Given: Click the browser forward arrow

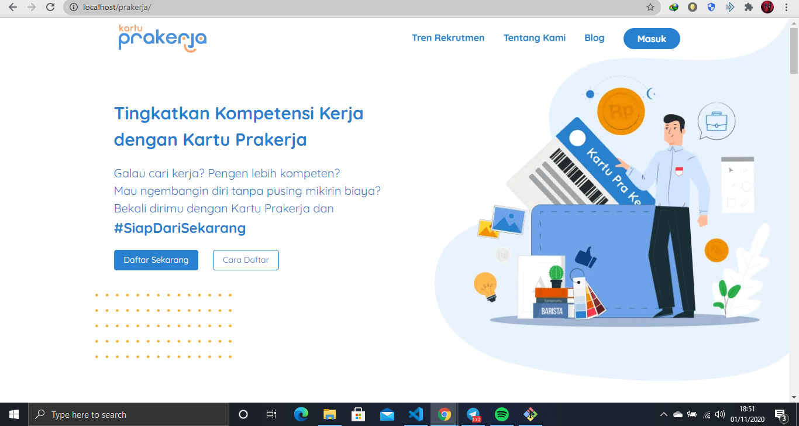Looking at the screenshot, I should click(32, 7).
